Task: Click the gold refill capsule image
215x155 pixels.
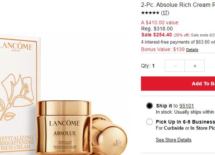Action: (109, 135)
